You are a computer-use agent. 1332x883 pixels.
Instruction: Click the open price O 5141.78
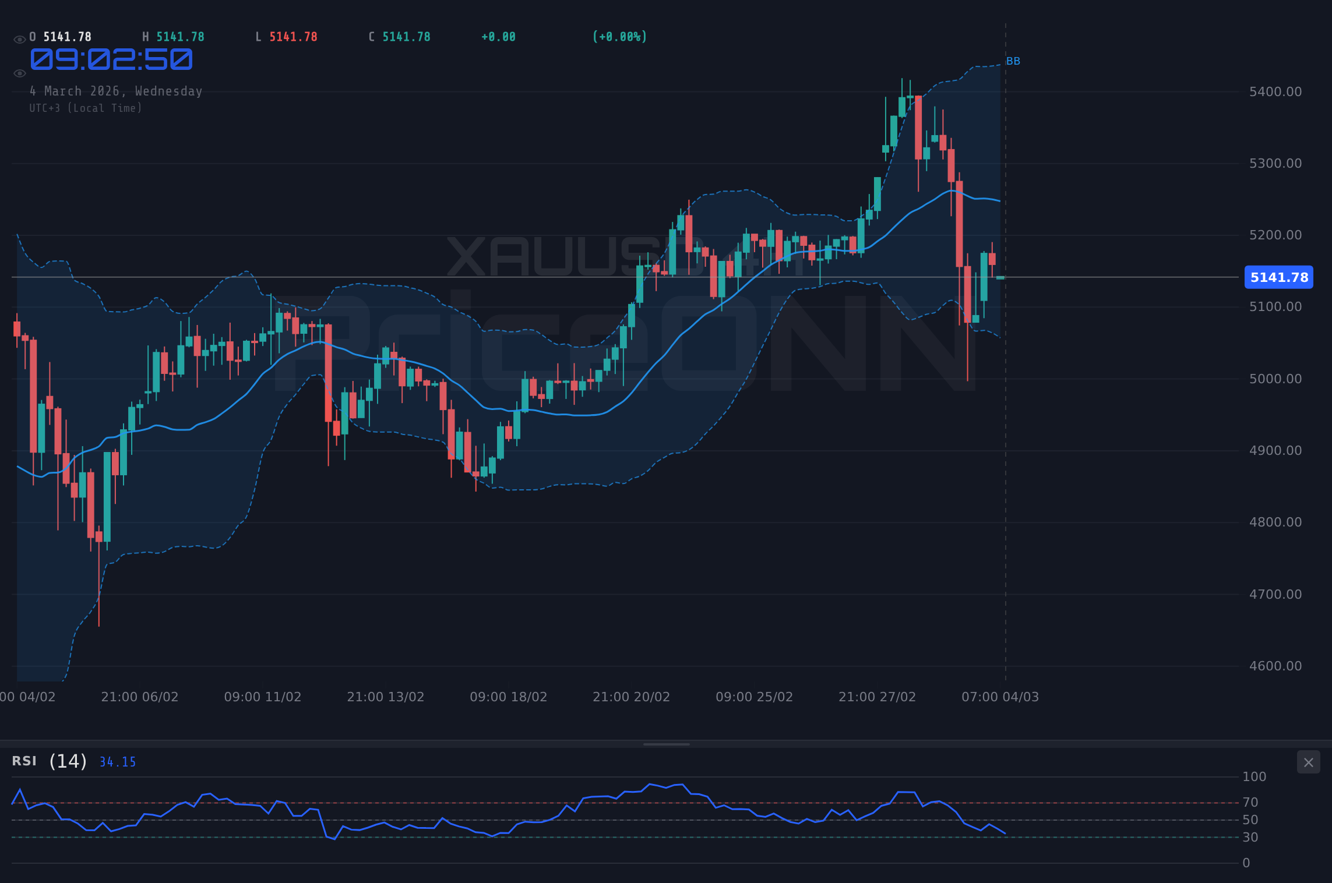60,36
